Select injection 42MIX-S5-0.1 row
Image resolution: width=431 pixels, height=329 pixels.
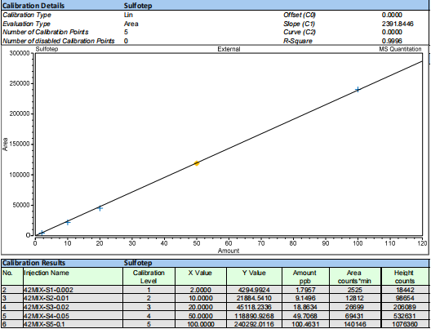coord(215,324)
